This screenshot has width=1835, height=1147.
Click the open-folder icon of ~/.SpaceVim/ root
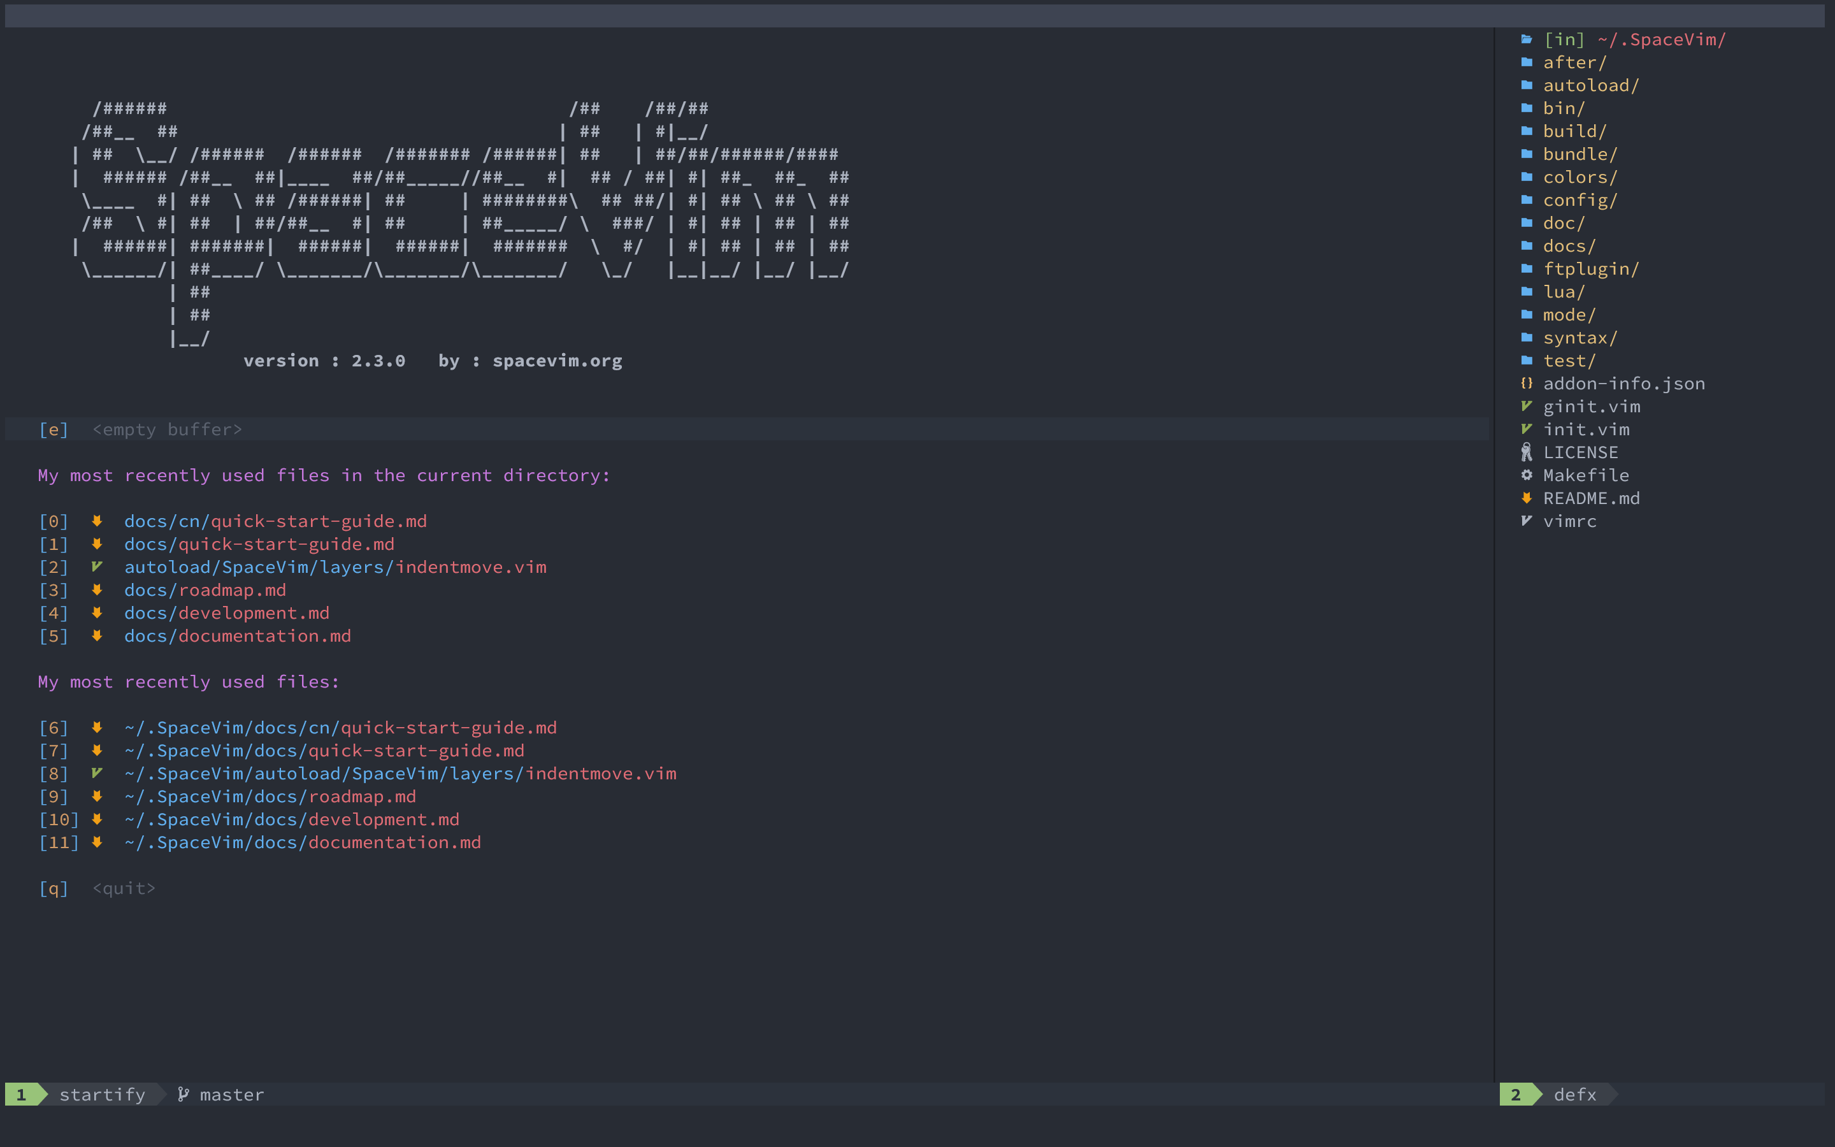pyautogui.click(x=1527, y=40)
